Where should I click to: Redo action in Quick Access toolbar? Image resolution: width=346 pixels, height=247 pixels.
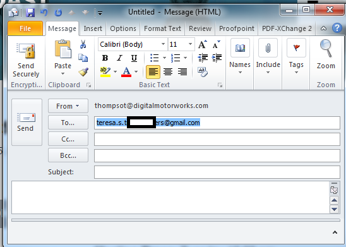58,13
